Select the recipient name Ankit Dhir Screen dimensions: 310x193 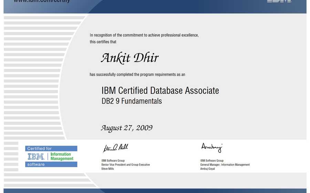(130, 58)
